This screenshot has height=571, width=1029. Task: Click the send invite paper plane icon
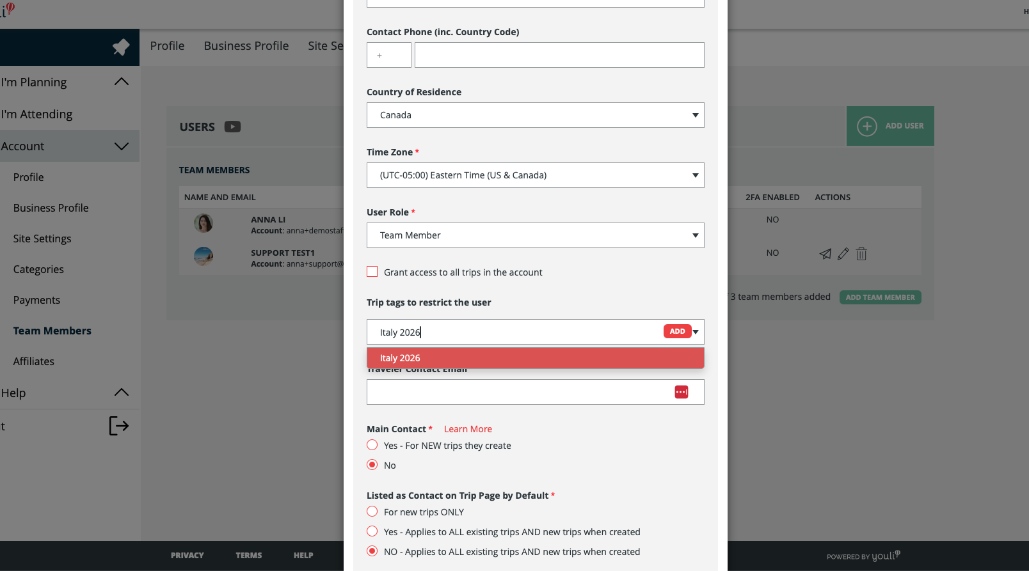(x=826, y=254)
